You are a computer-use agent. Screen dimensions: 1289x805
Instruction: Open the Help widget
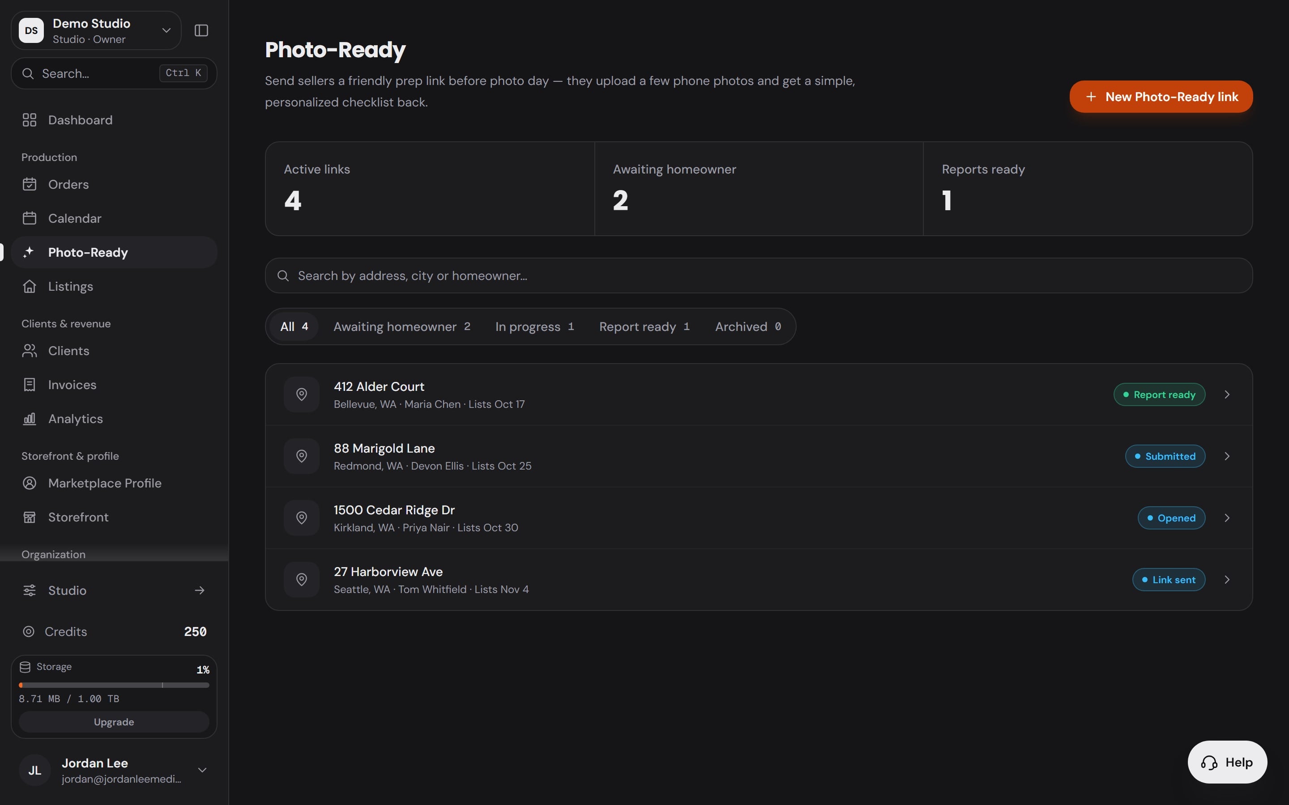[1227, 763]
